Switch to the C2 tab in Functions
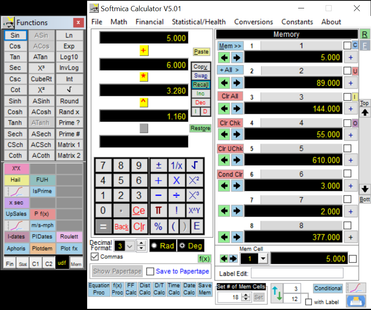The height and width of the screenshot is (310, 371). [x=49, y=264]
